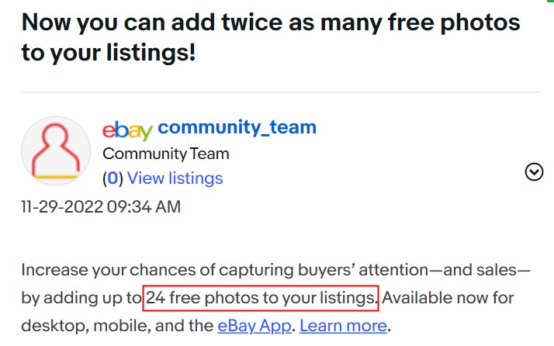Screen dimensions: 554x346
Task: Expand the post options chevron menu
Action: 534,172
